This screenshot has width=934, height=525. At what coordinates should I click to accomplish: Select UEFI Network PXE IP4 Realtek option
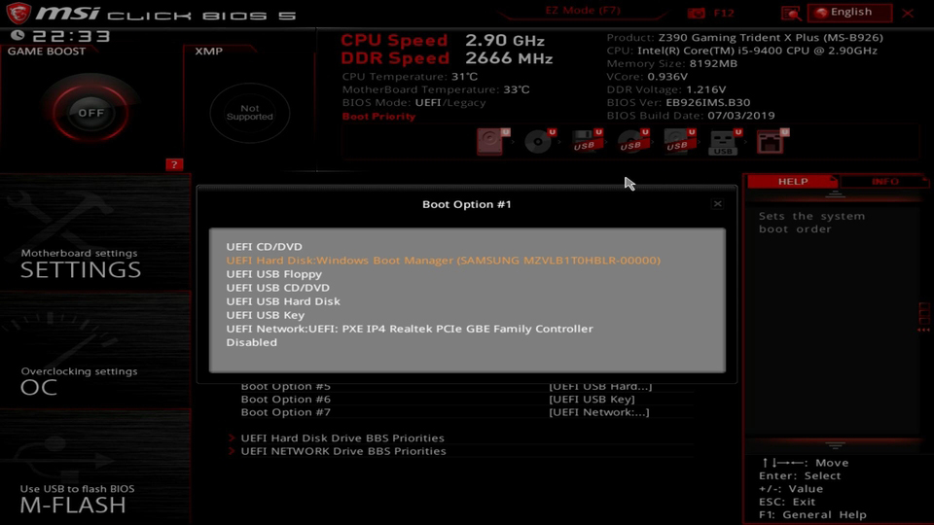(x=410, y=329)
